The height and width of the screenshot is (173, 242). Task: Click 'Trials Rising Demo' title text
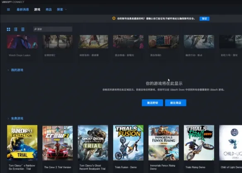tap(196, 167)
